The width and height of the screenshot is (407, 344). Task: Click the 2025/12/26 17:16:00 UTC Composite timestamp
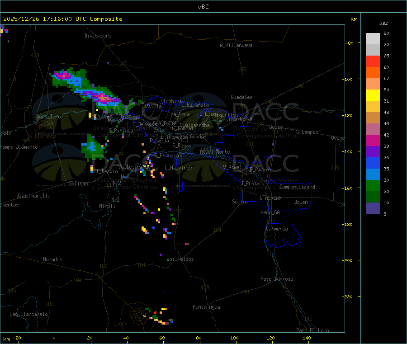62,19
